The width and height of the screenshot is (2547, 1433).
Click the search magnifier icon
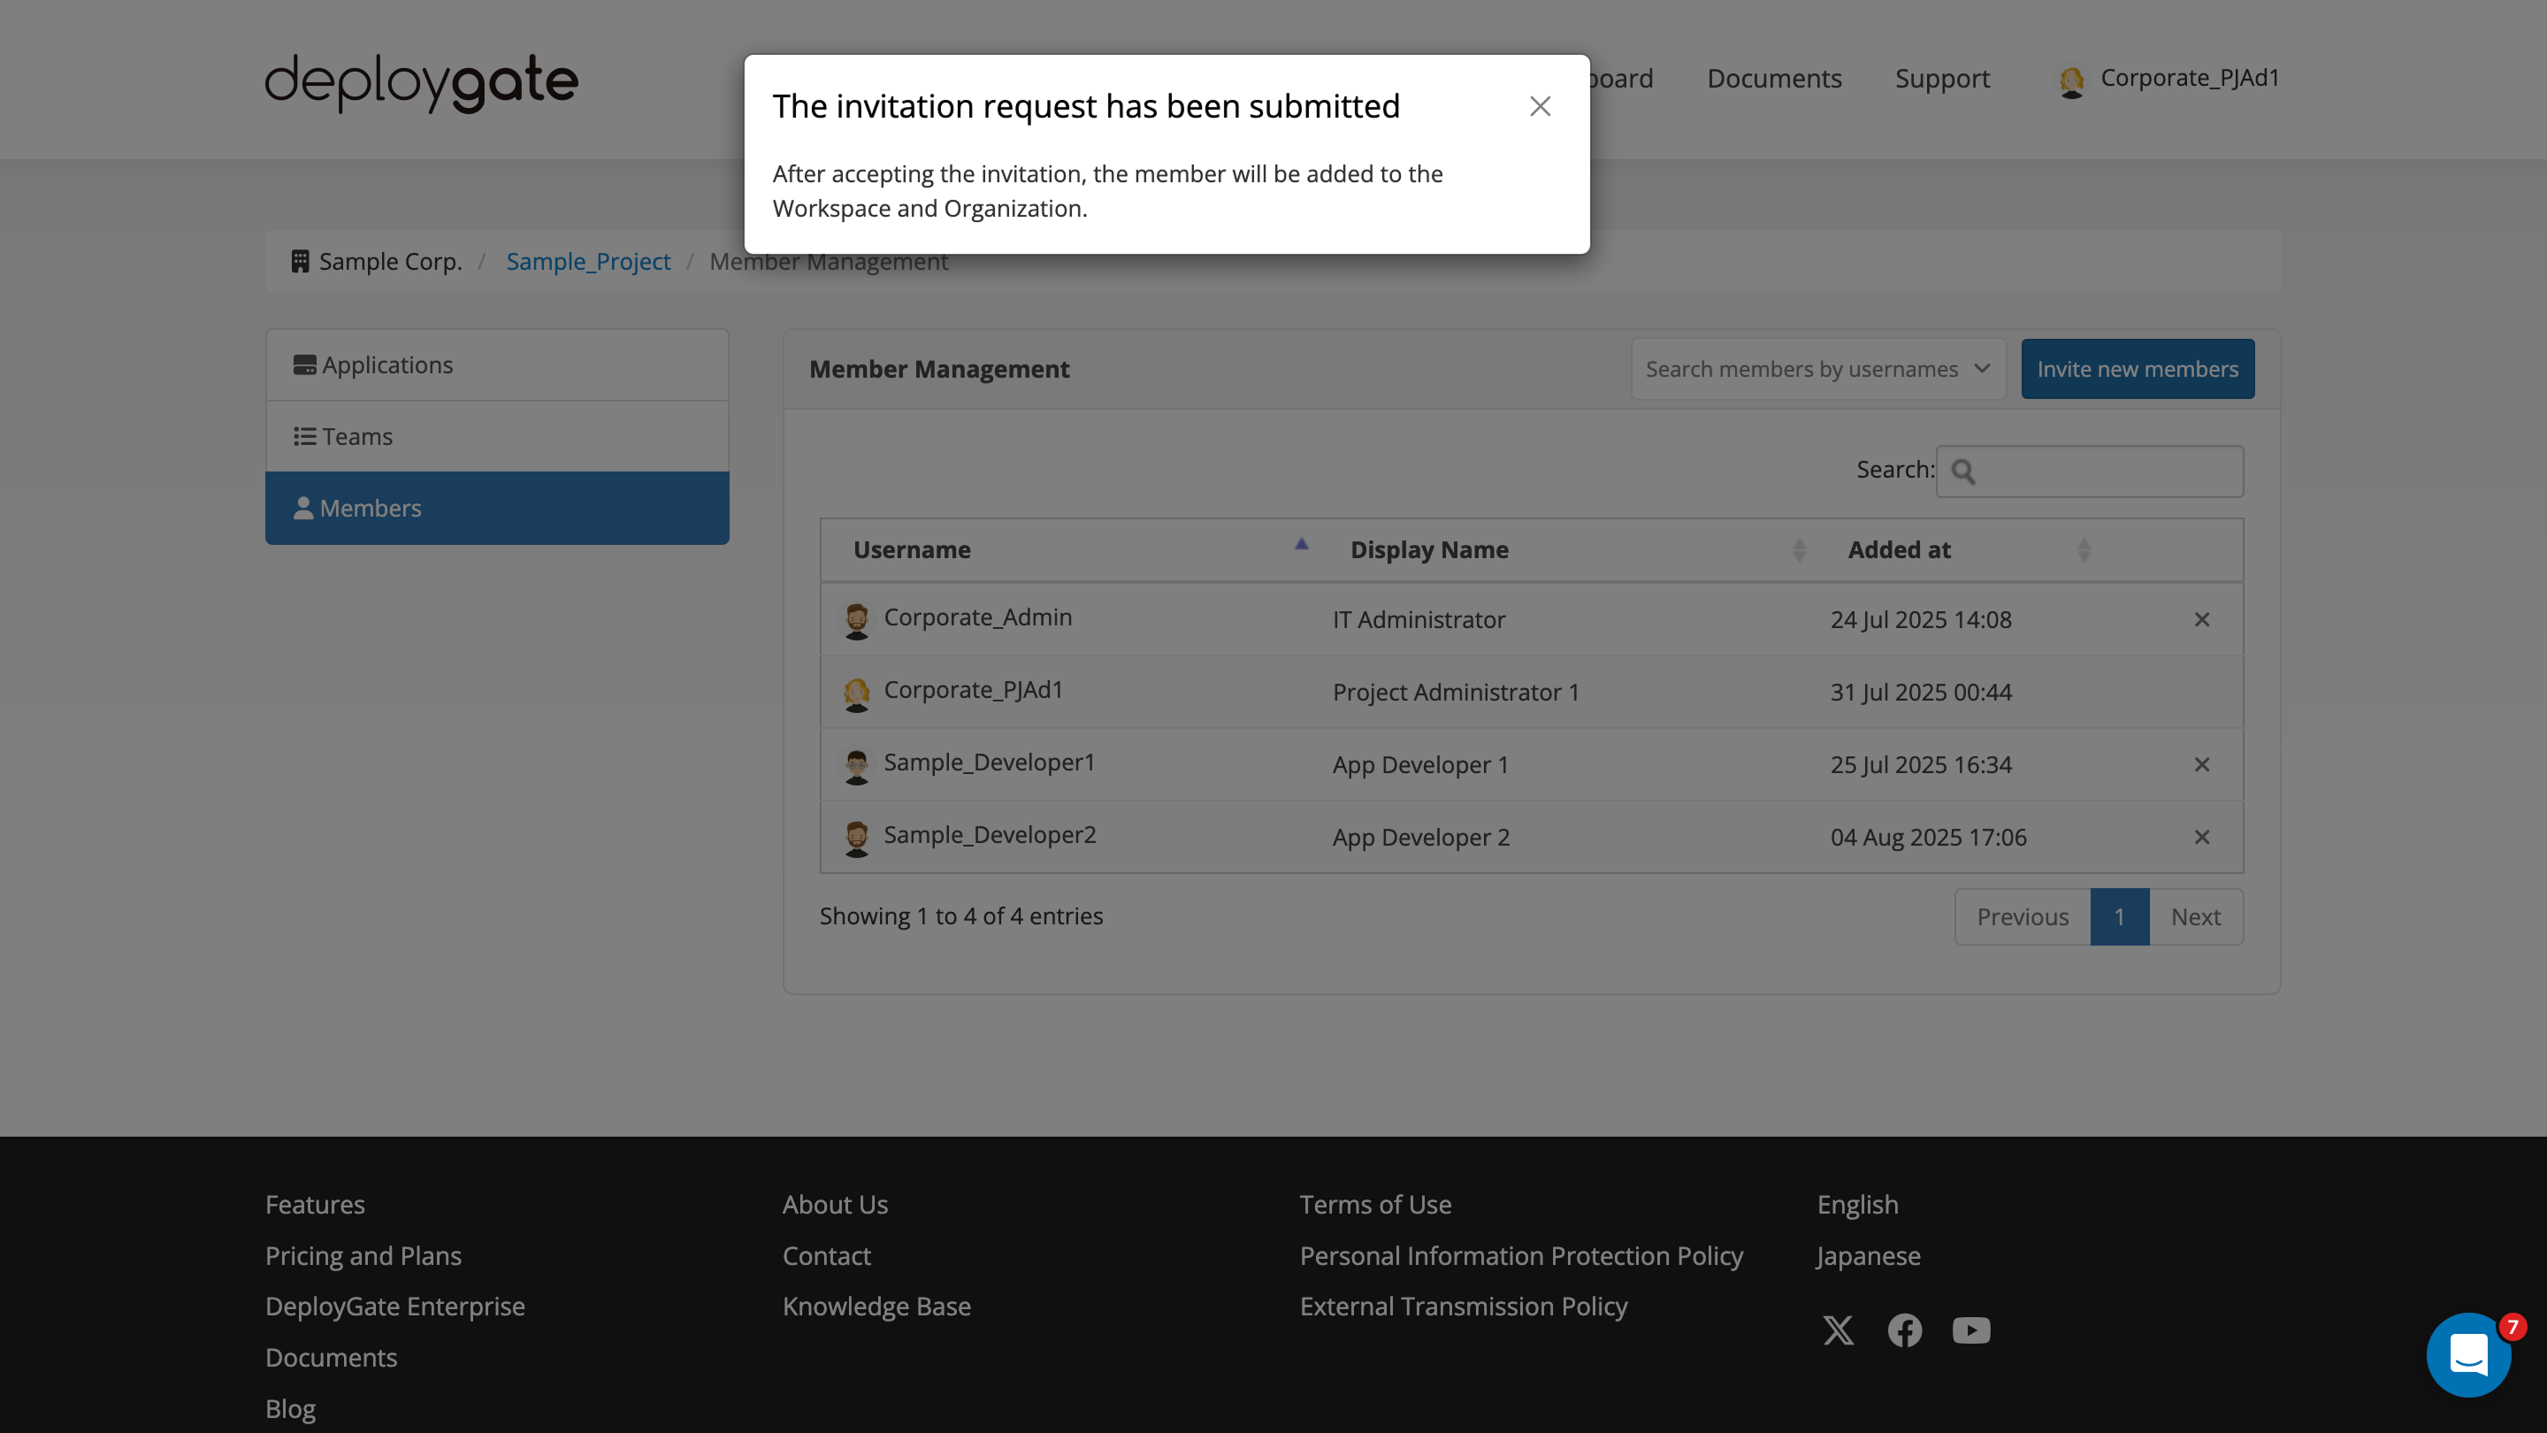(1966, 471)
